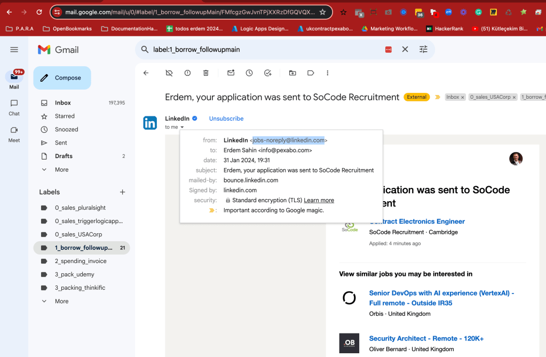
Task: Open the Chat section
Action: point(14,107)
